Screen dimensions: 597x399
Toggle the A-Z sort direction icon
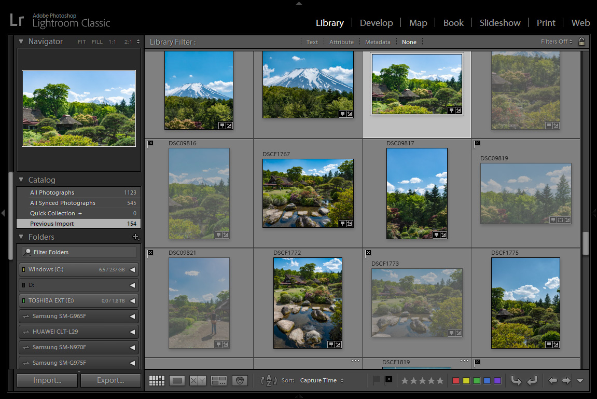pyautogui.click(x=270, y=380)
